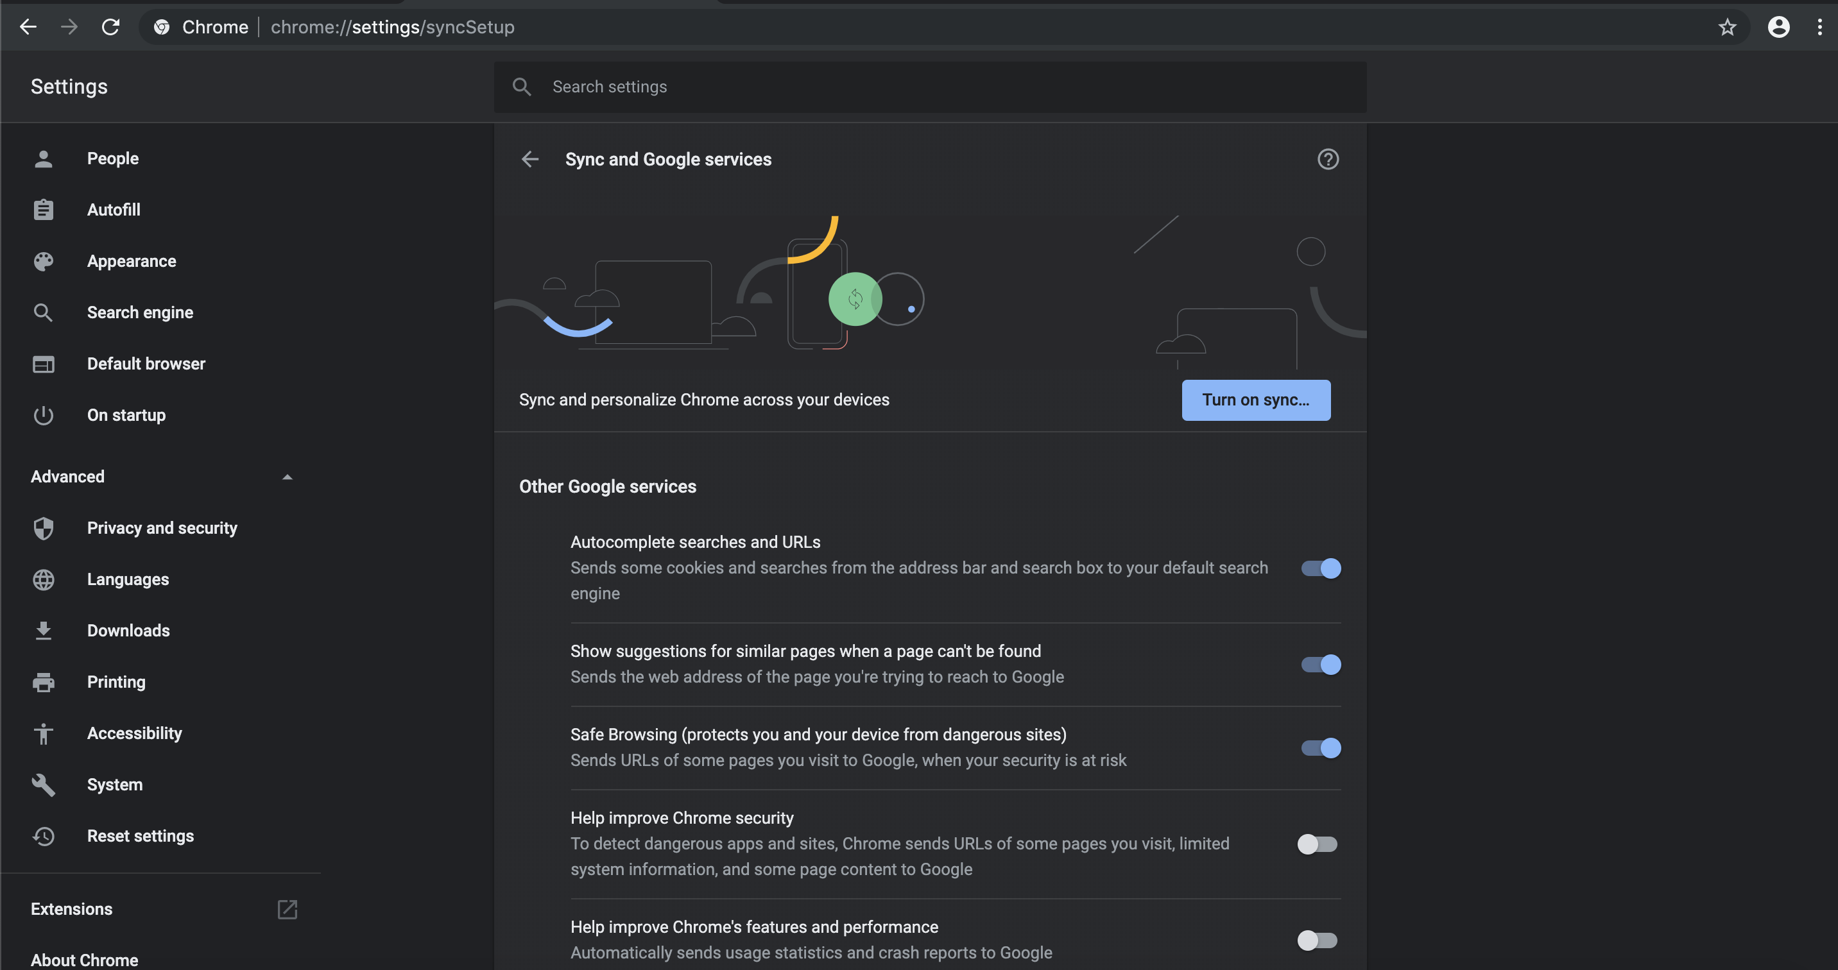
Task: Open System settings
Action: (115, 785)
